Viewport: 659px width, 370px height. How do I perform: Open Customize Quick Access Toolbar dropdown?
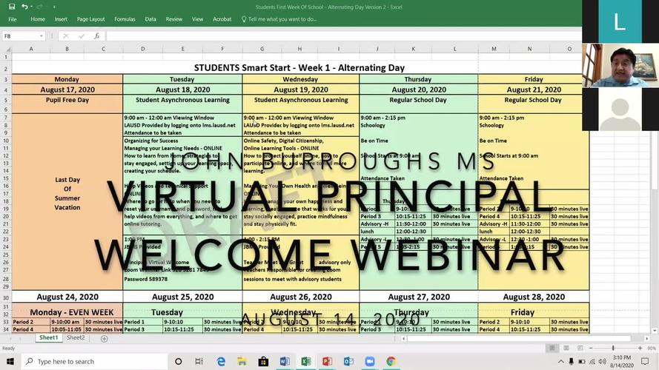pos(54,7)
